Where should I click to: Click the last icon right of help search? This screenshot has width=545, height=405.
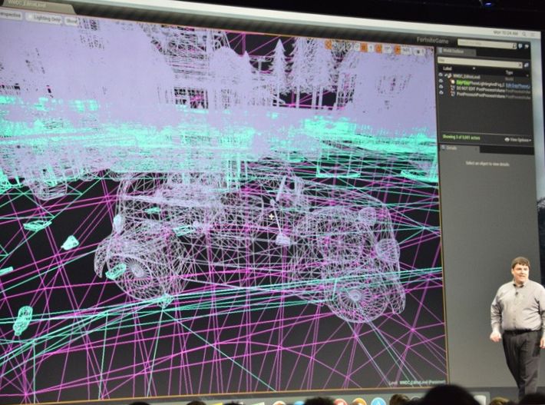coord(527,46)
